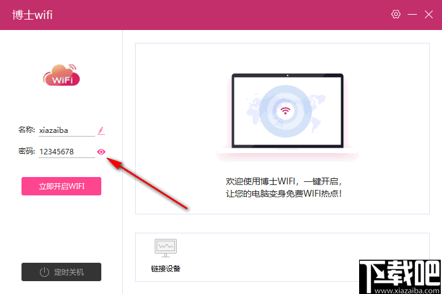Close the 博士wifi window
This screenshot has height=294, width=442.
[x=428, y=14]
